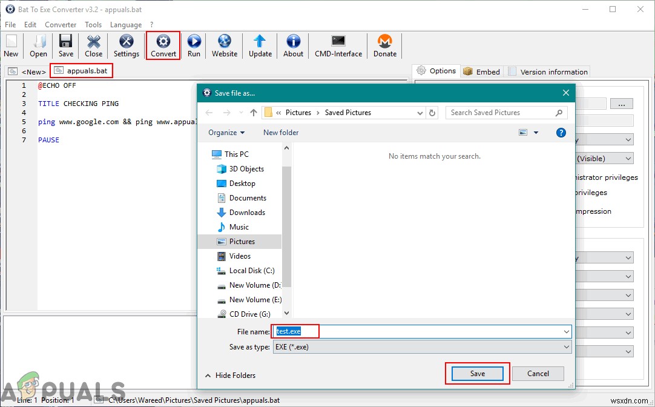Create a new script with the New icon
655x407 pixels.
tap(11, 45)
